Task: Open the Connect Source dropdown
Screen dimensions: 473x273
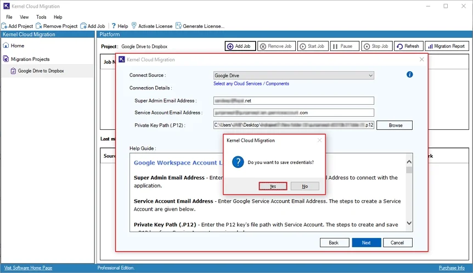Action: [294, 75]
